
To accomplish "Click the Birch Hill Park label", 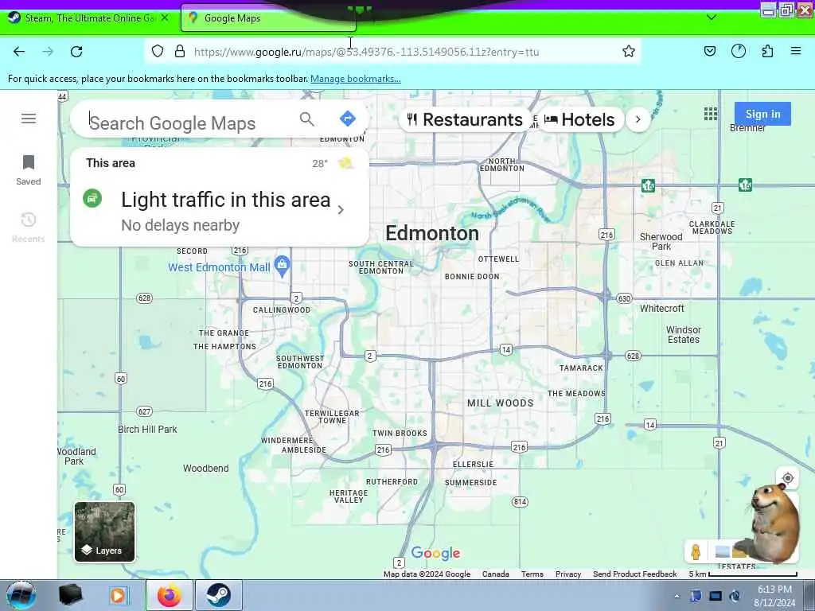I will click(x=147, y=429).
